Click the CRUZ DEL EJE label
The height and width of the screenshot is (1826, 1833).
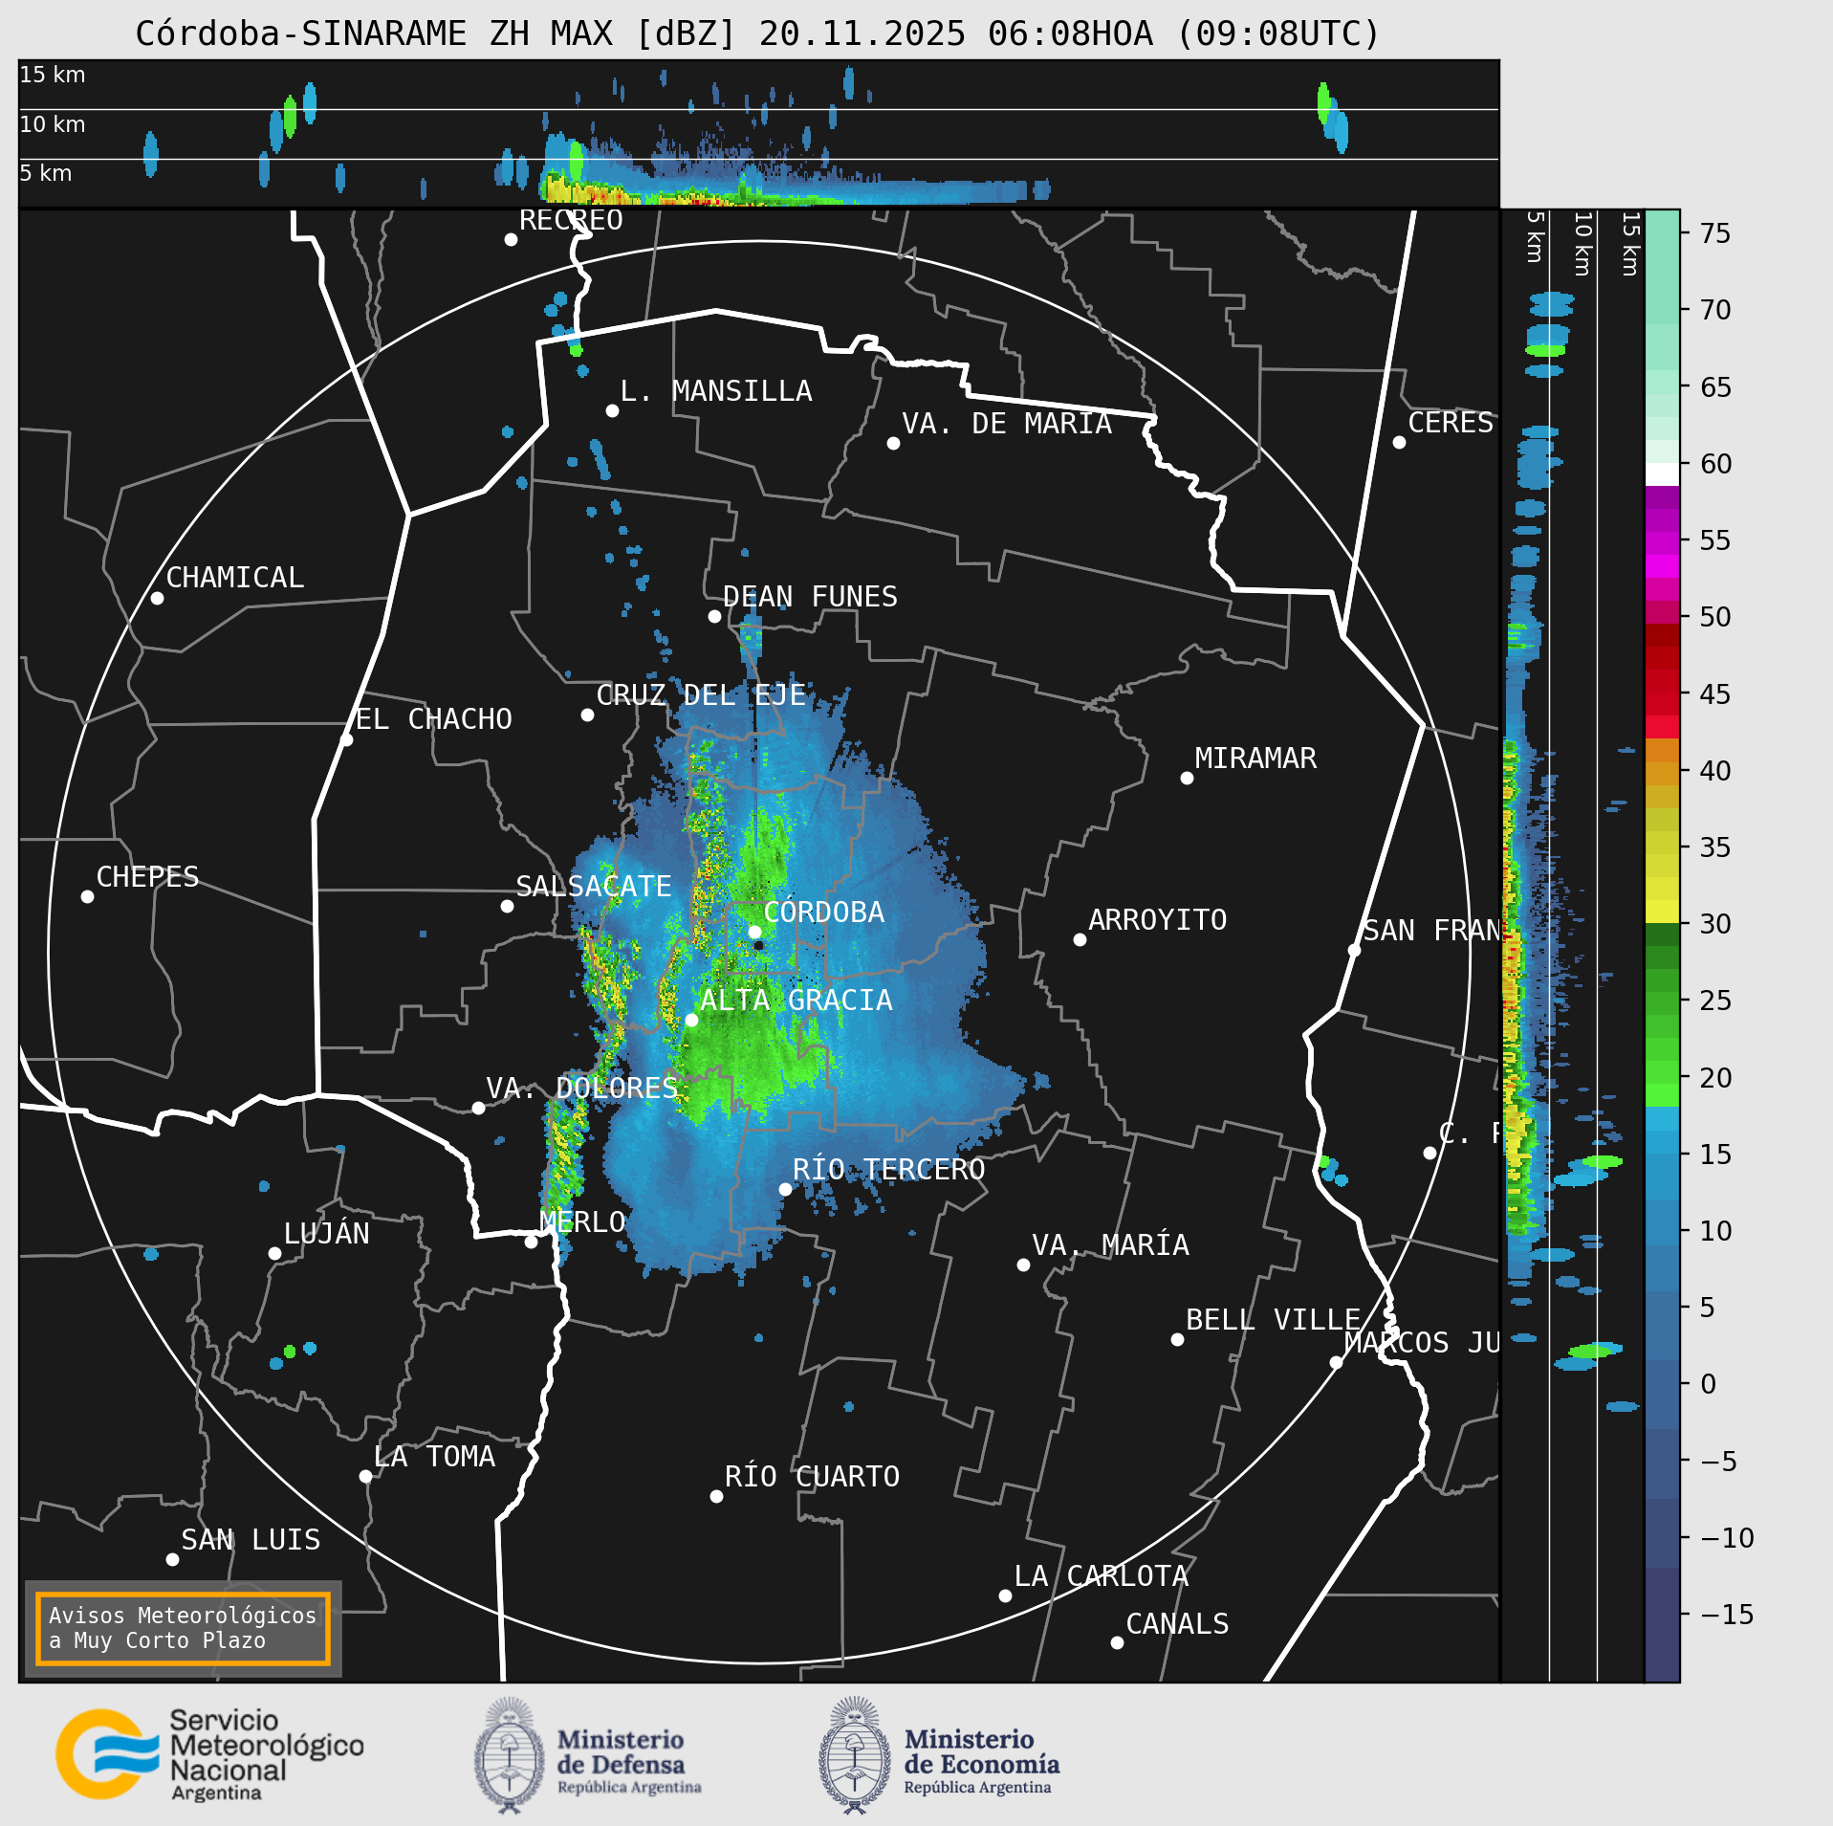click(x=701, y=695)
